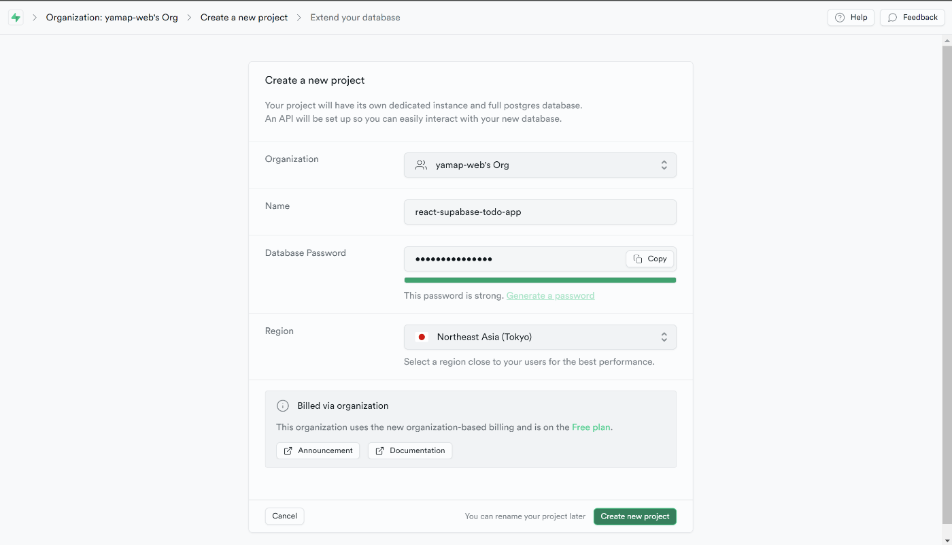This screenshot has height=545, width=952.
Task: Click the green password strength bar
Action: point(540,280)
